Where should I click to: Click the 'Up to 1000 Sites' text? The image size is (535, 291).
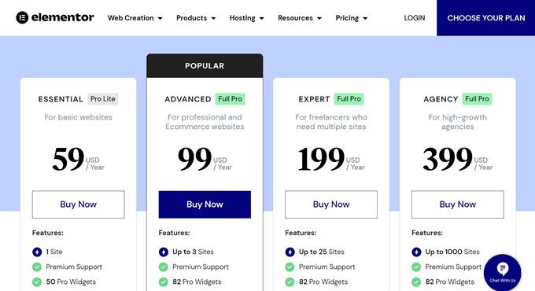point(452,252)
